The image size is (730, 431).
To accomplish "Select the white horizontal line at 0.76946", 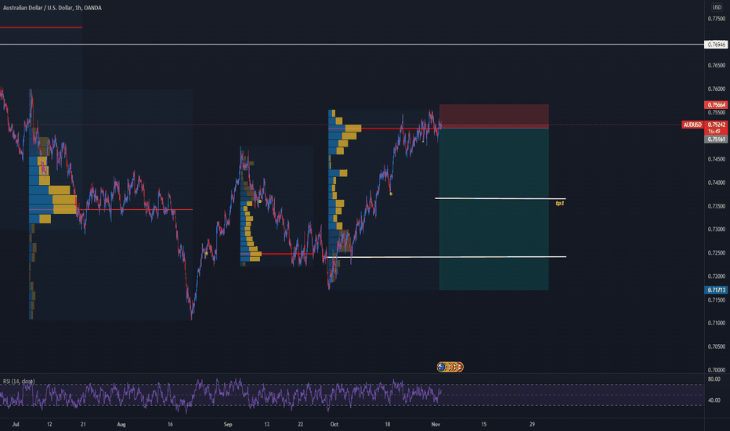I will coord(352,44).
